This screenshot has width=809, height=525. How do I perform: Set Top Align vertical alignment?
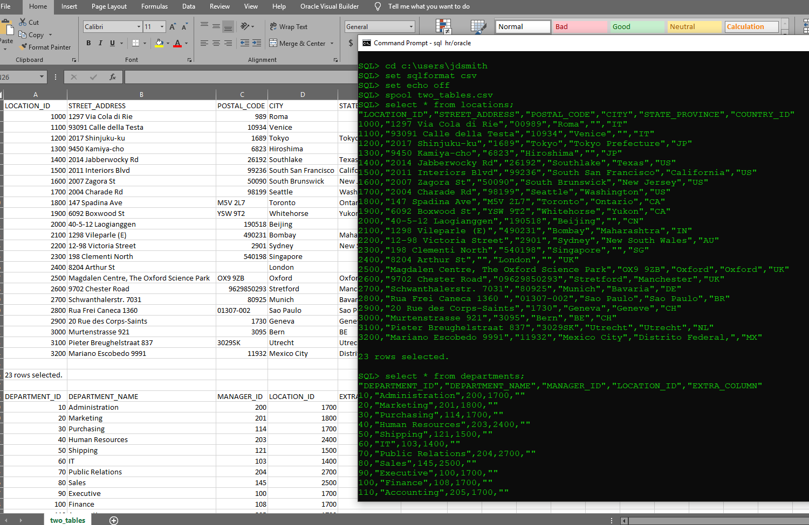pyautogui.click(x=204, y=26)
